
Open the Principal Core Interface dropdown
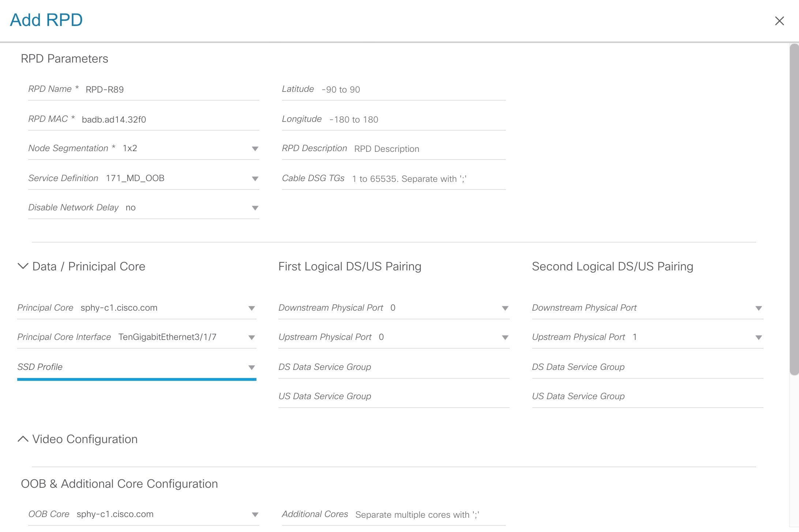coord(251,337)
